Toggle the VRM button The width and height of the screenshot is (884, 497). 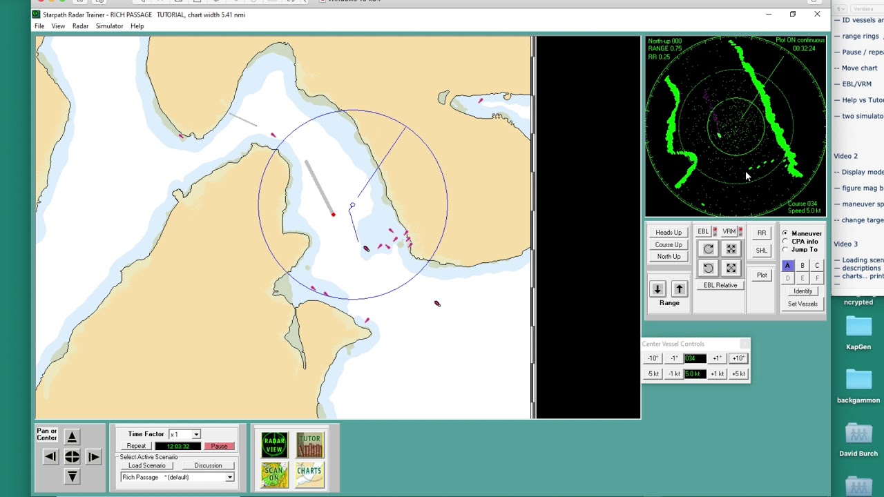(729, 232)
